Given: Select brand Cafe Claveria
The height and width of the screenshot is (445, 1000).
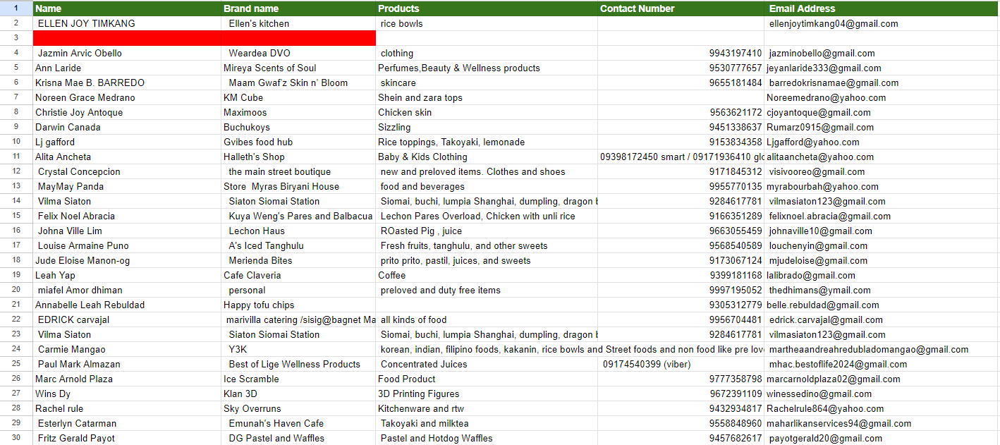Looking at the screenshot, I should click(x=298, y=275).
